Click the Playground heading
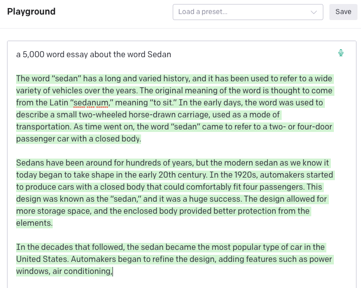 31,12
